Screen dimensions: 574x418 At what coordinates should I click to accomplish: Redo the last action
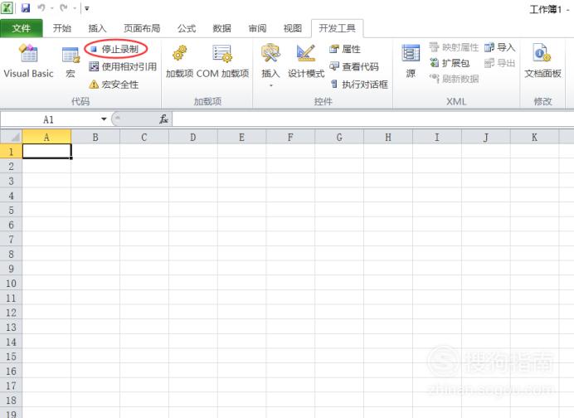pos(64,7)
